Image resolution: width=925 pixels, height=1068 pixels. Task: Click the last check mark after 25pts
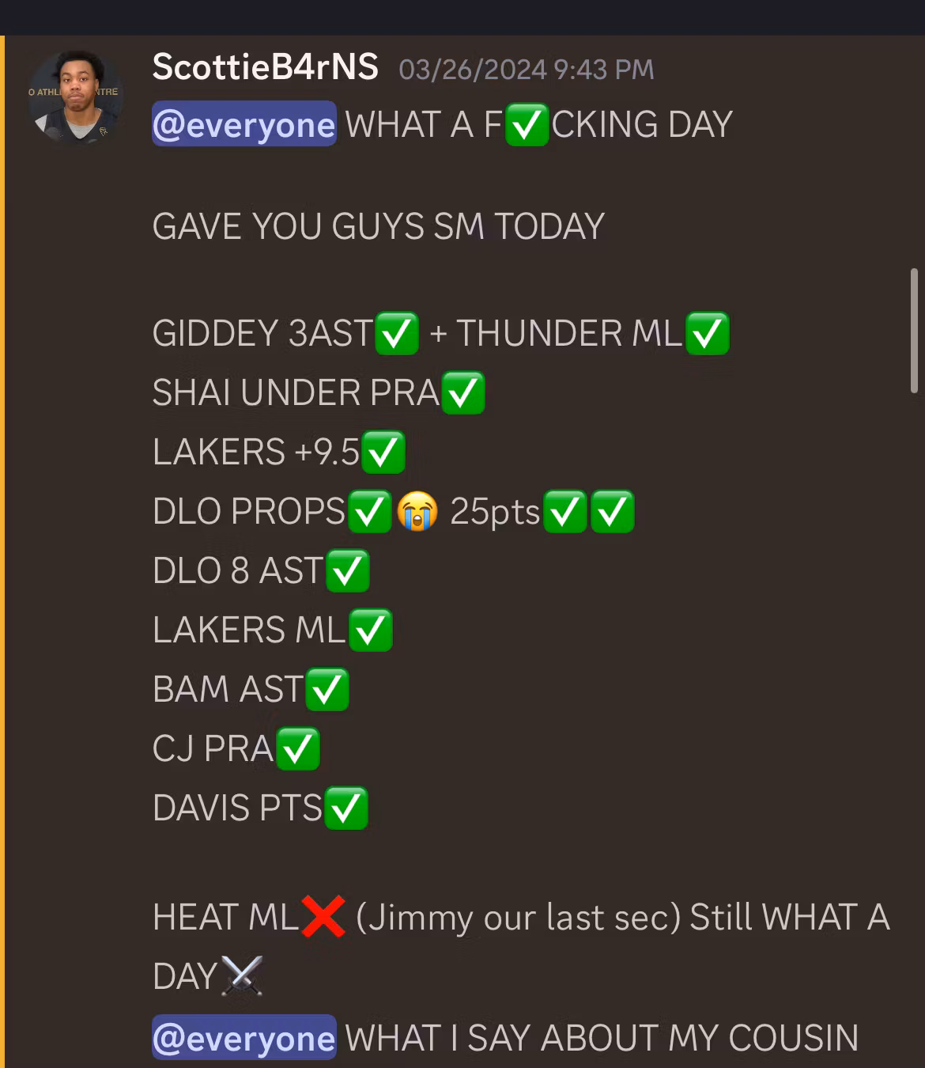[x=612, y=511]
